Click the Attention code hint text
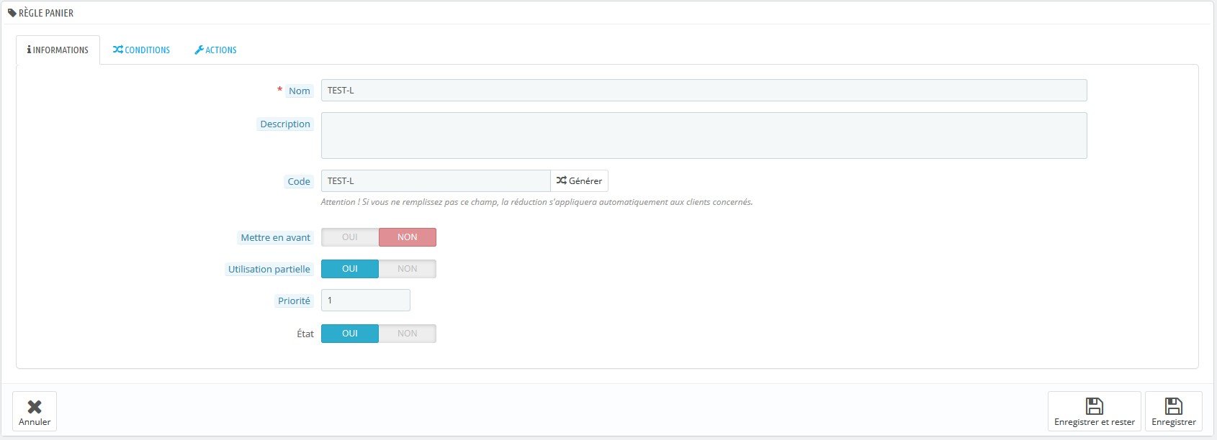 536,203
